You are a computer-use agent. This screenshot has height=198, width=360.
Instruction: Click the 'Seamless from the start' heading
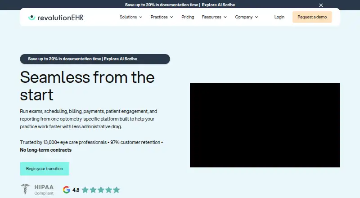click(x=87, y=85)
